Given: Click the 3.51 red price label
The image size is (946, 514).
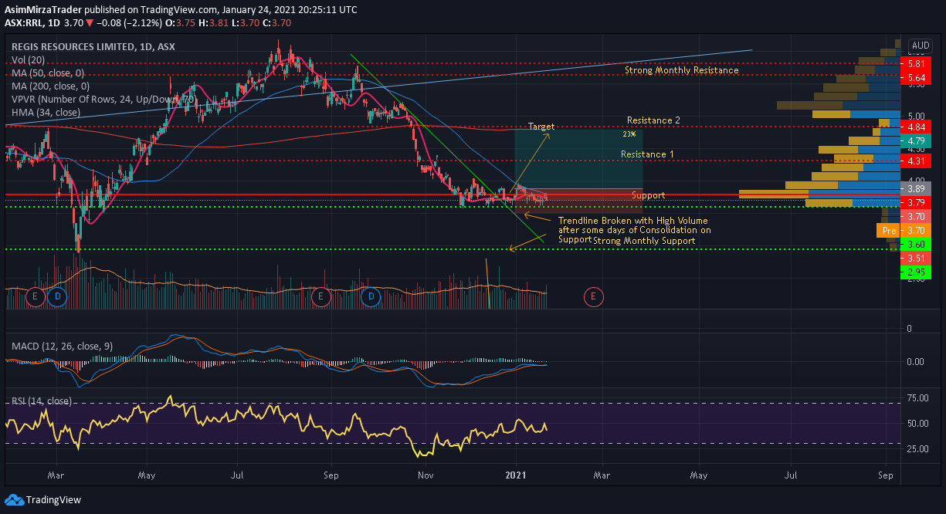Looking at the screenshot, I should click(x=916, y=258).
